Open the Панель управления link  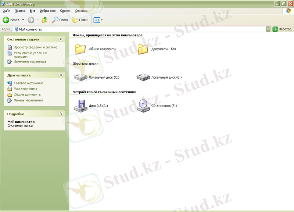(28, 100)
